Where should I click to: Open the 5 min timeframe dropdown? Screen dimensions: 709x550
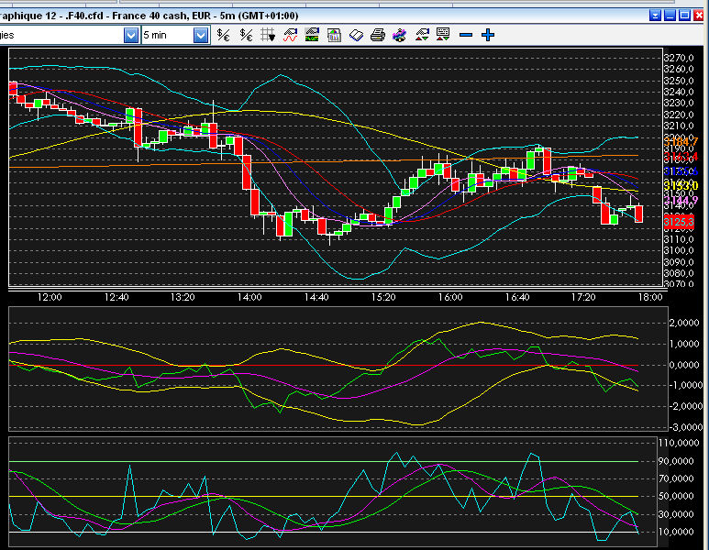pos(201,35)
